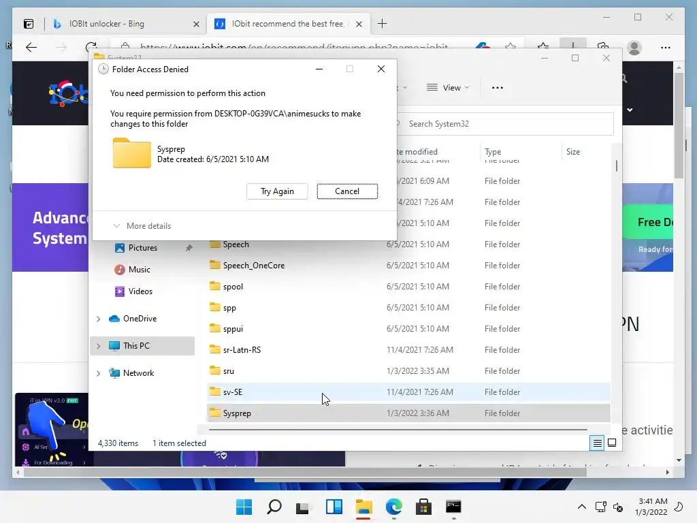Select the sru folder

[x=229, y=371]
